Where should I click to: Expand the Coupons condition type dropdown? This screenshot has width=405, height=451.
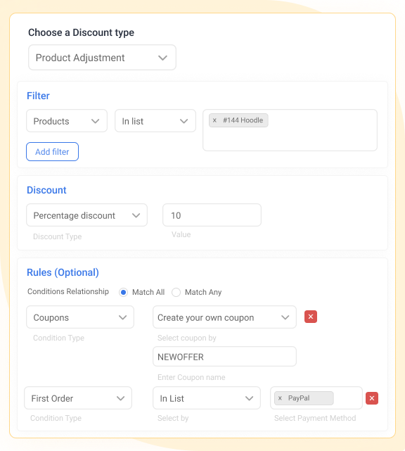[80, 317]
